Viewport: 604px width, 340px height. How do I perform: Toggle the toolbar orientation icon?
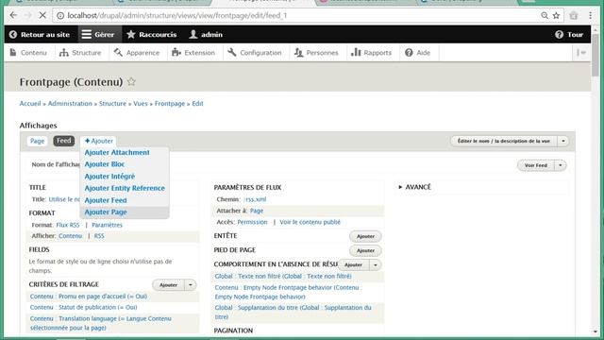pyautogui.click(x=581, y=53)
